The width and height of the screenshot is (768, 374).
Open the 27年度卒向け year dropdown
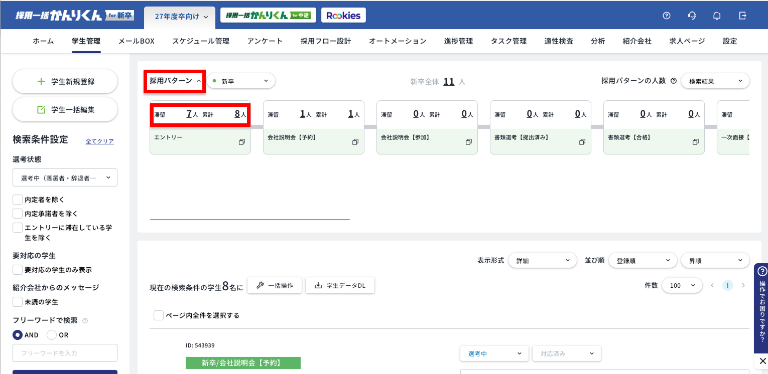(180, 17)
